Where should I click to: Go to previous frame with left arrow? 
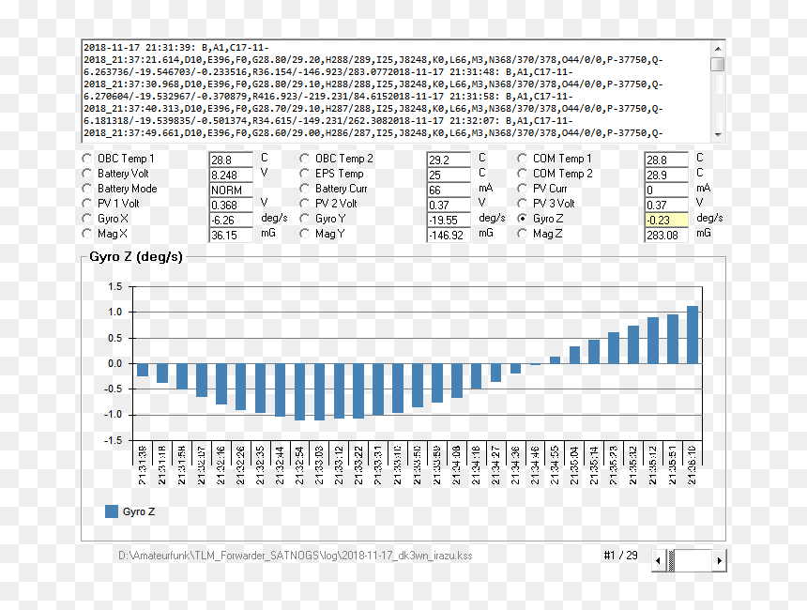point(658,560)
